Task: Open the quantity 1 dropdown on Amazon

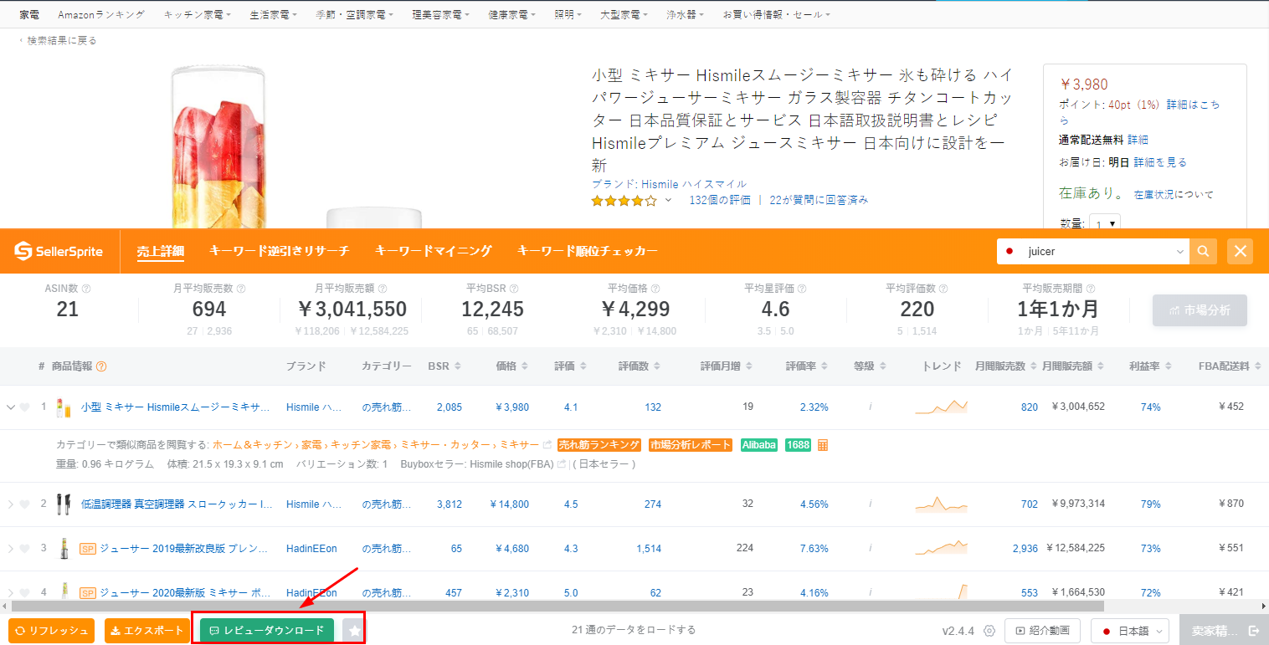Action: [1106, 223]
